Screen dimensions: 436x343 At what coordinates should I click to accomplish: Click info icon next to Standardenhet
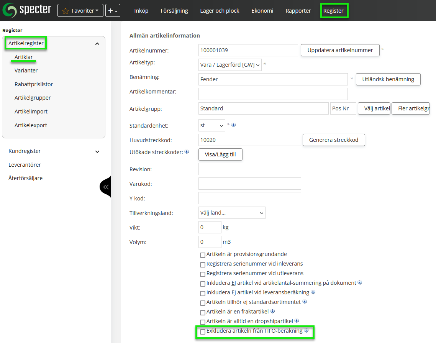click(233, 125)
